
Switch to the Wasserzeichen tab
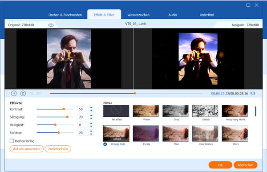[138, 15]
